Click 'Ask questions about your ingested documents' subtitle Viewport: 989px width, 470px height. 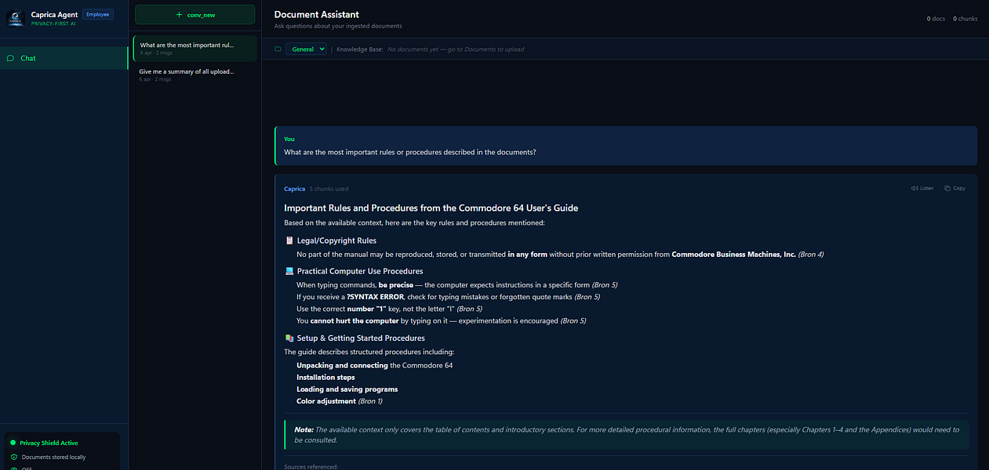tap(337, 27)
